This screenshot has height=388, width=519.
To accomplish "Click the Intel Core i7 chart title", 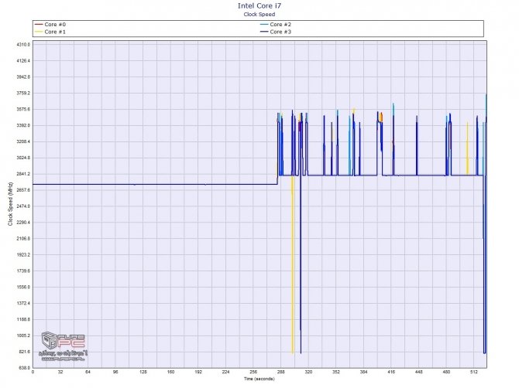I will [259, 5].
